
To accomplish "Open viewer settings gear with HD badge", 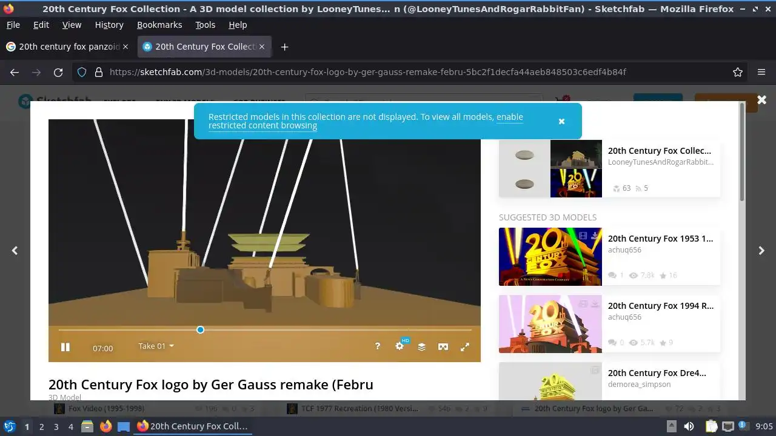I will pyautogui.click(x=400, y=346).
